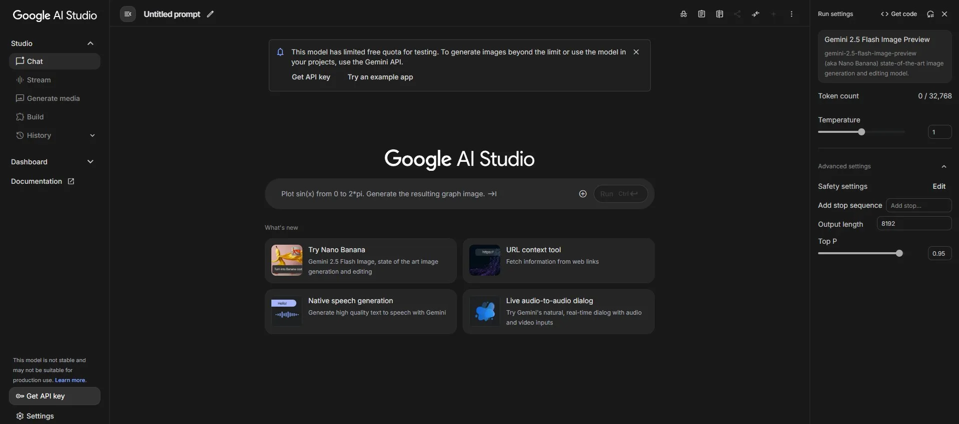The height and width of the screenshot is (424, 959).
Task: Open the Native speech generation card
Action: click(x=360, y=312)
